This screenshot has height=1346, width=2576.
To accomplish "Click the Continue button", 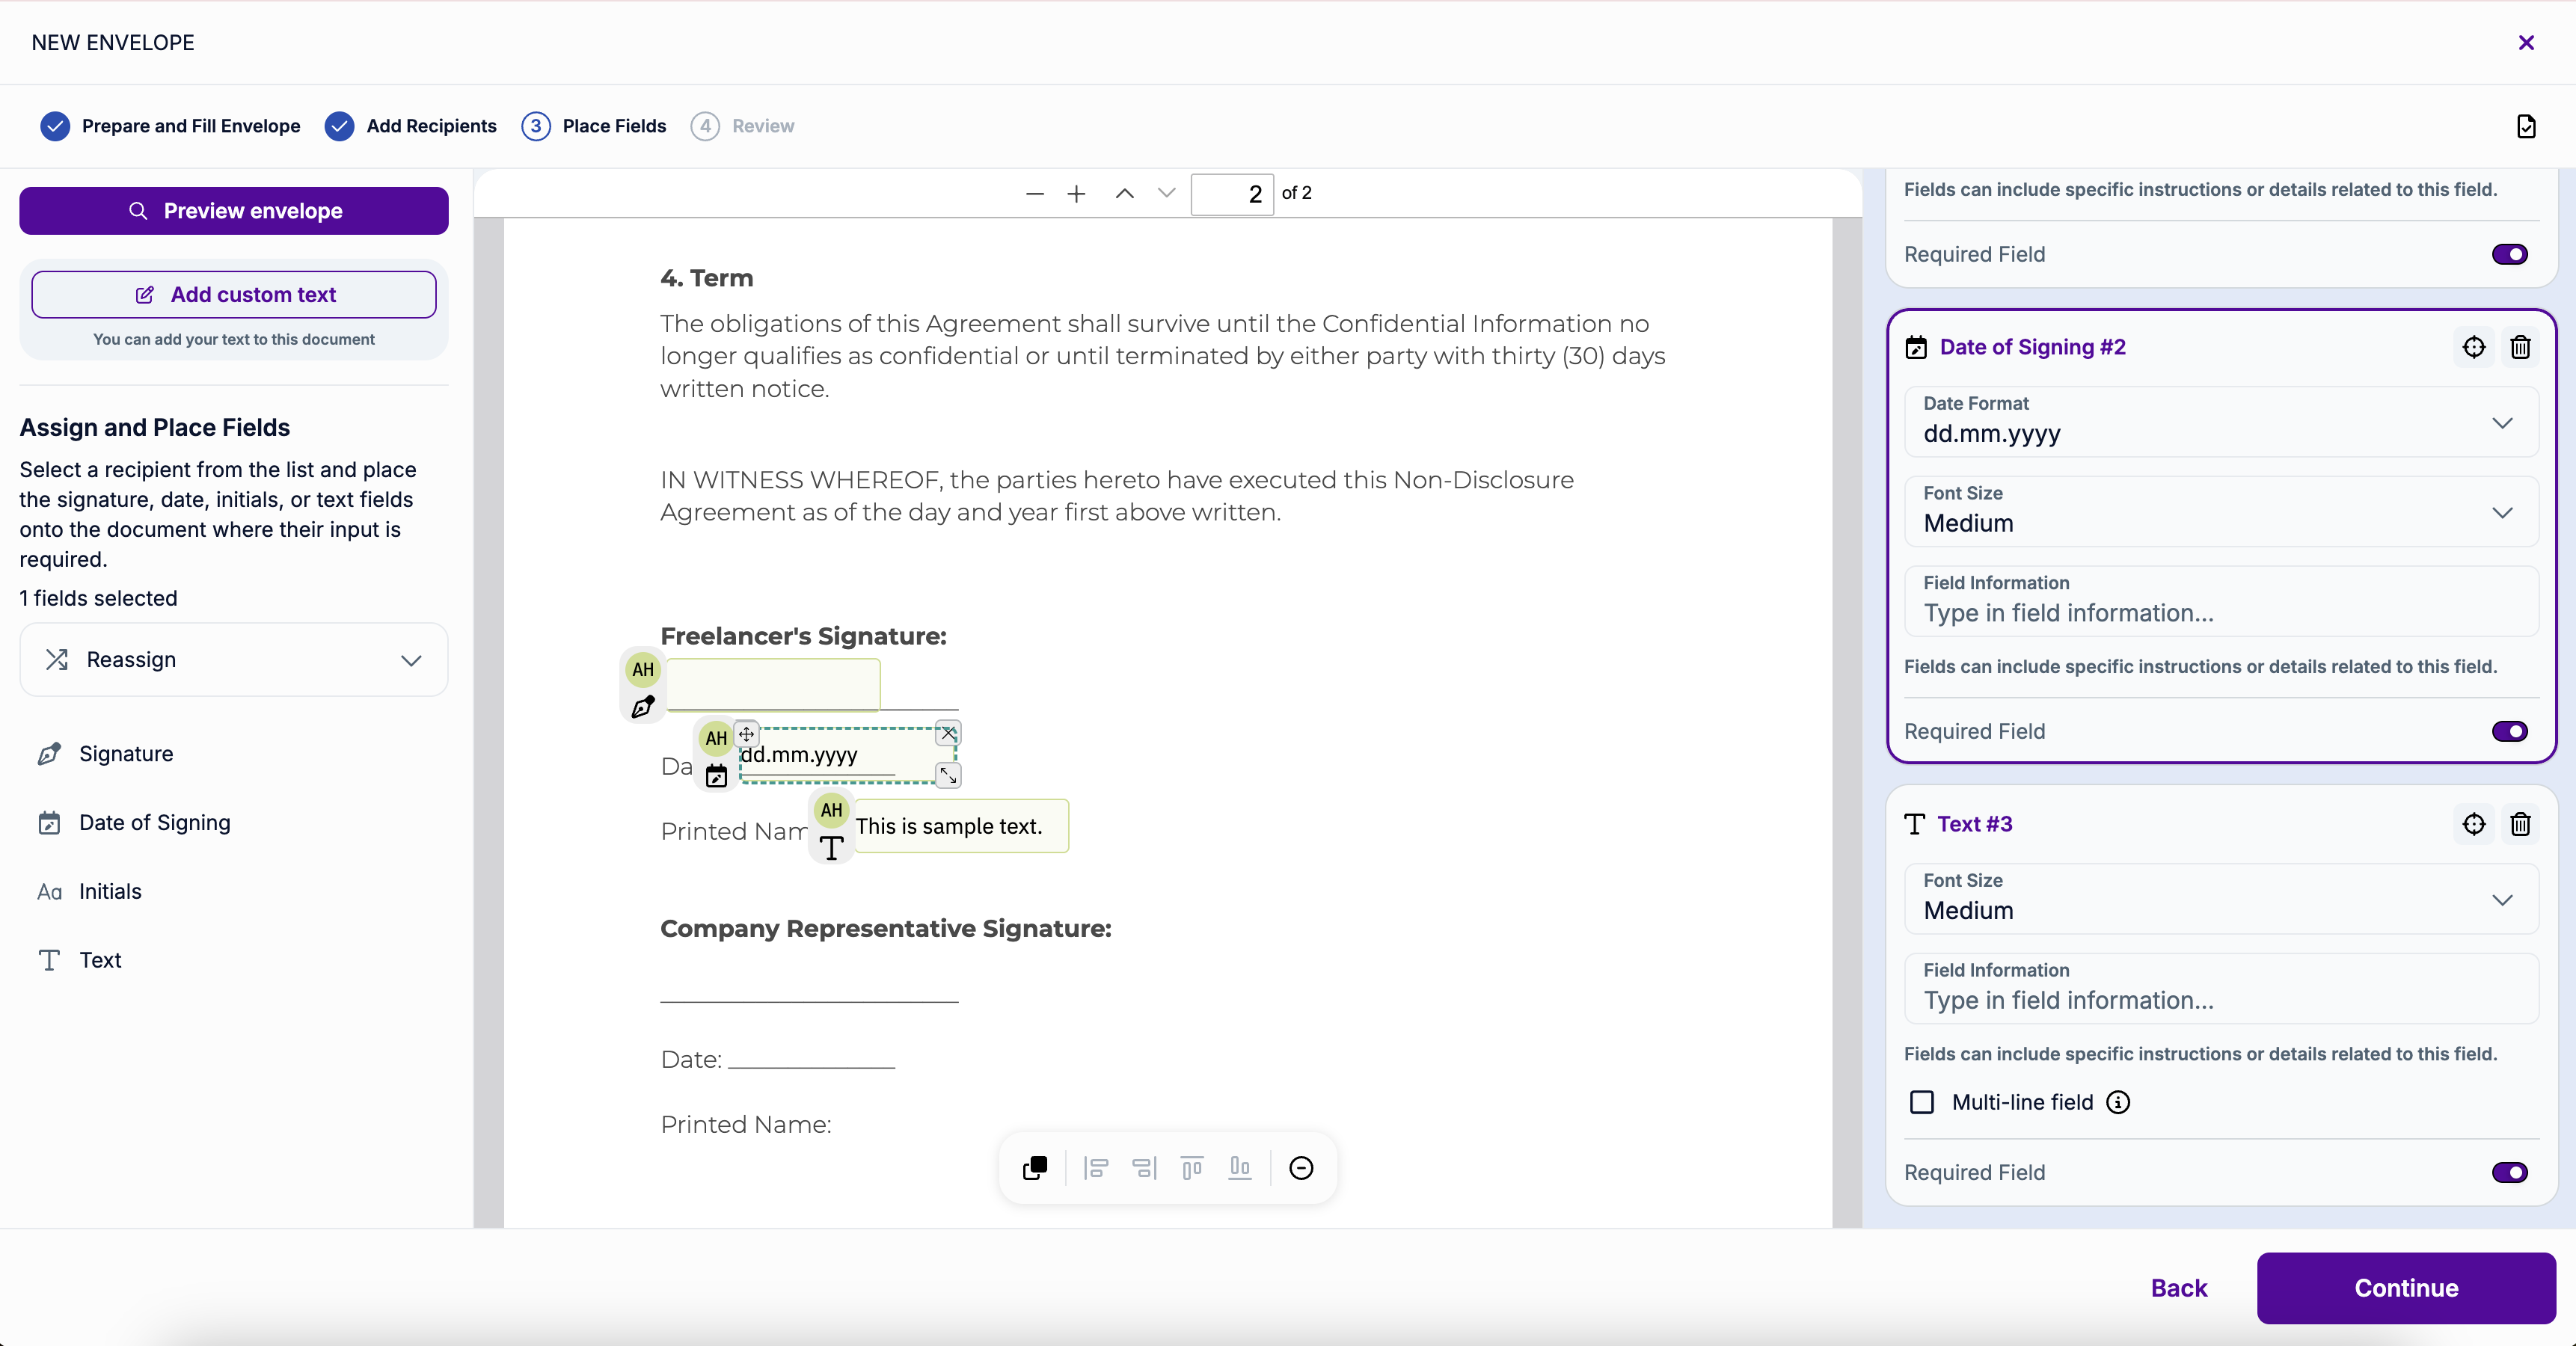I will coord(2405,1288).
